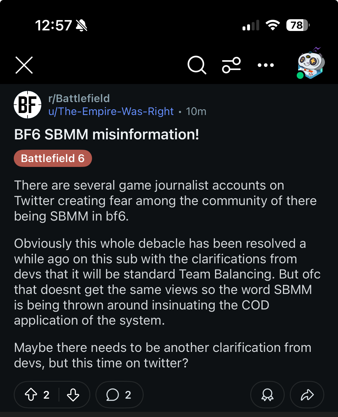This screenshot has width=338, height=417.
Task: Downvote the BF6 SBMM post
Action: [73, 395]
